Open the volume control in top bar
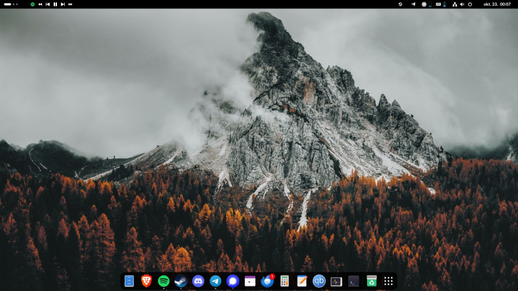Viewport: 518px width, 291px height. point(462,5)
